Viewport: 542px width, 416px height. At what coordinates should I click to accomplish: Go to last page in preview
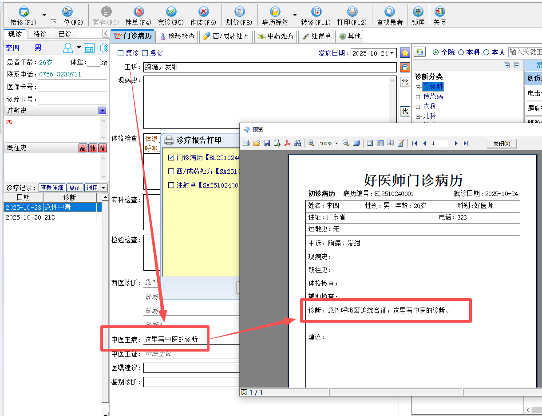click(466, 143)
